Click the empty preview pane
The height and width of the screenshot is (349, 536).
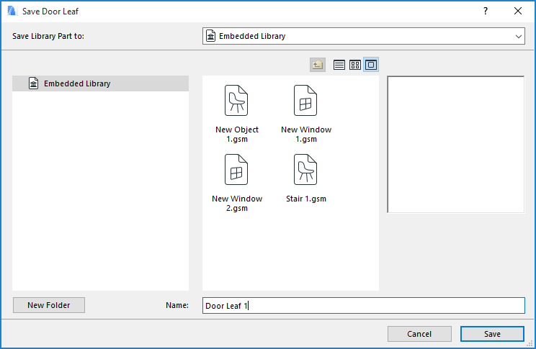click(x=455, y=145)
